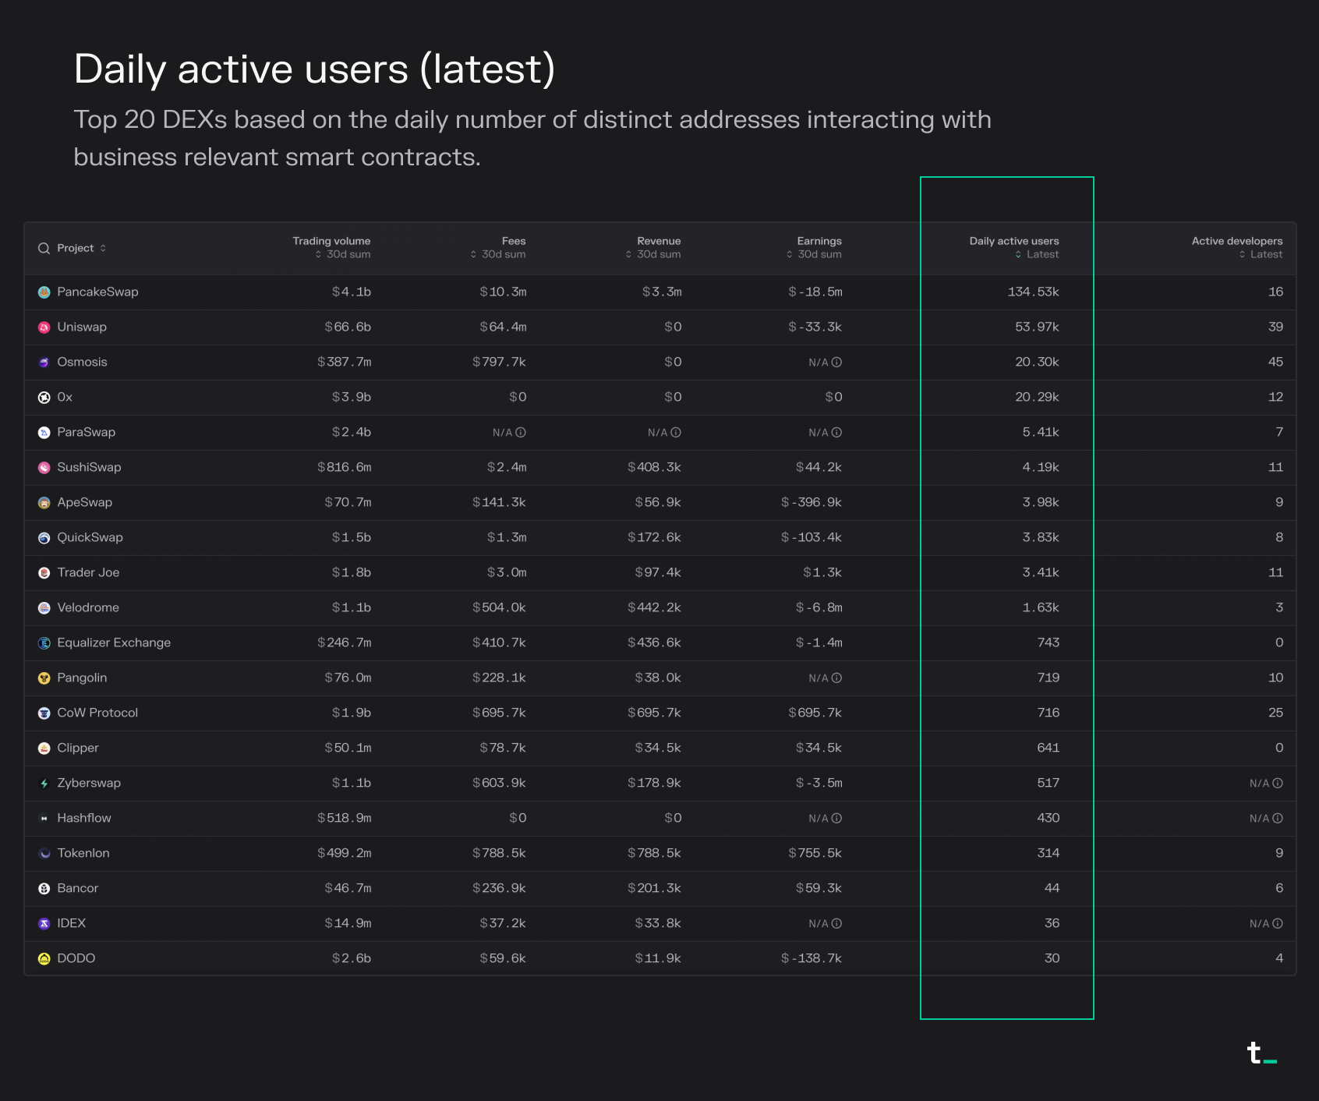Click the info icon beside ParaSwap Fees N/A
Screen dimensions: 1319x1101
tap(521, 433)
